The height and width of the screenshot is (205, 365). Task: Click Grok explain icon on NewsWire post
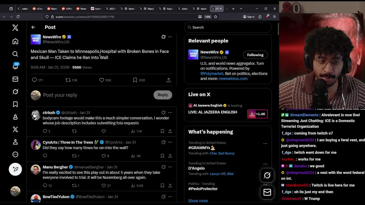click(x=163, y=37)
